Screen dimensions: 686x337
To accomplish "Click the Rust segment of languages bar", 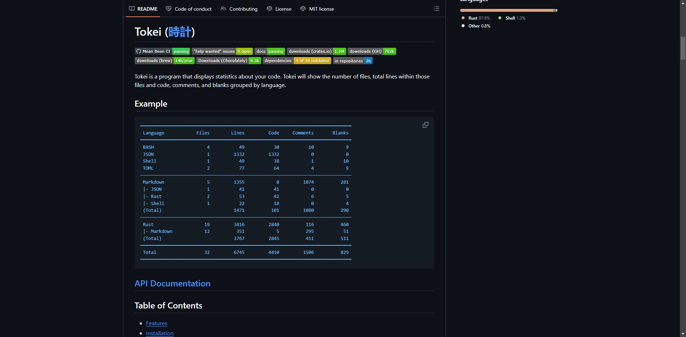I will click(507, 10).
